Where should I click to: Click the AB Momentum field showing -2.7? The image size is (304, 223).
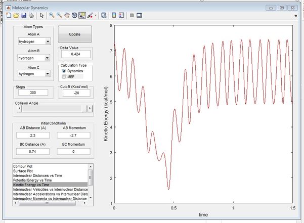tap(73, 135)
